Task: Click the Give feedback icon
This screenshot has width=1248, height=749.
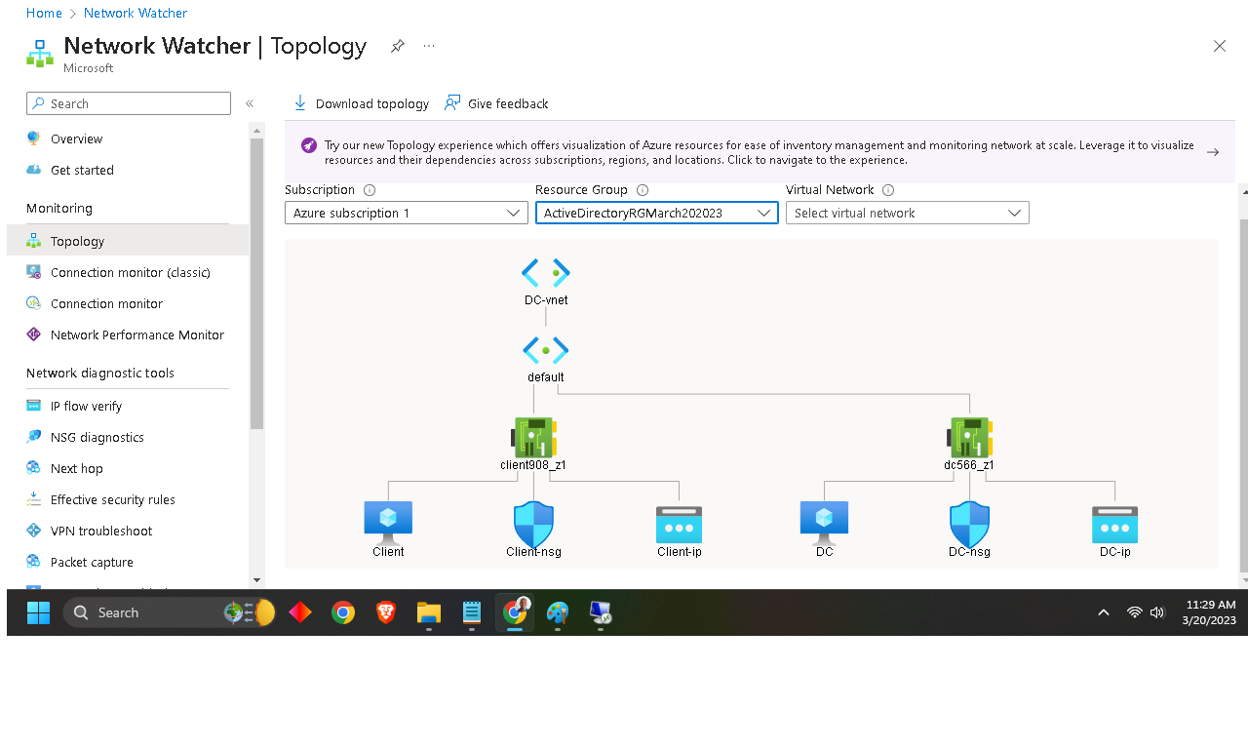Action: (x=452, y=102)
